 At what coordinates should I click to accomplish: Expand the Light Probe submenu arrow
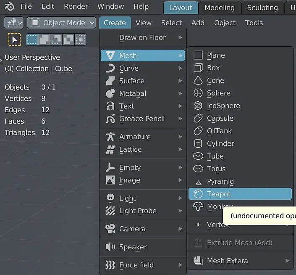[180, 211]
